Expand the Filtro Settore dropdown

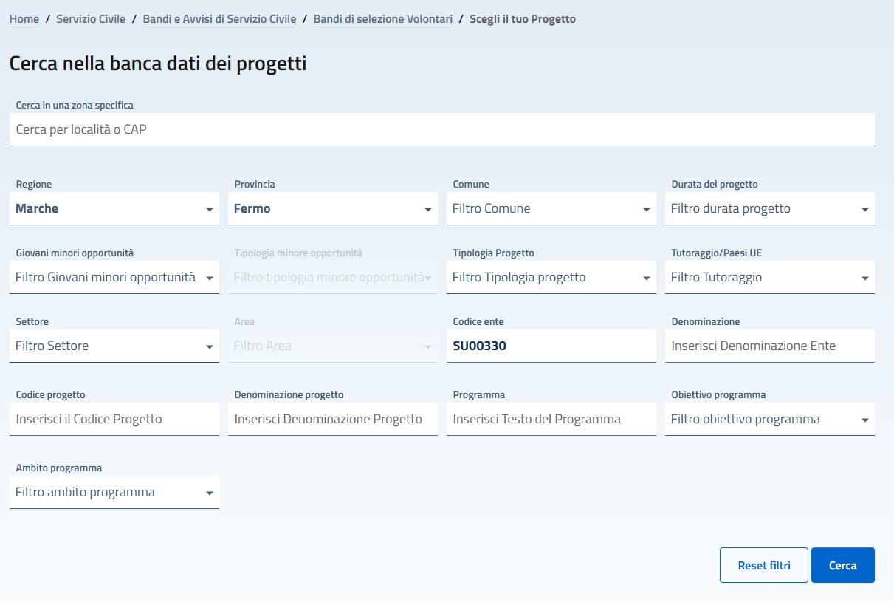click(114, 346)
